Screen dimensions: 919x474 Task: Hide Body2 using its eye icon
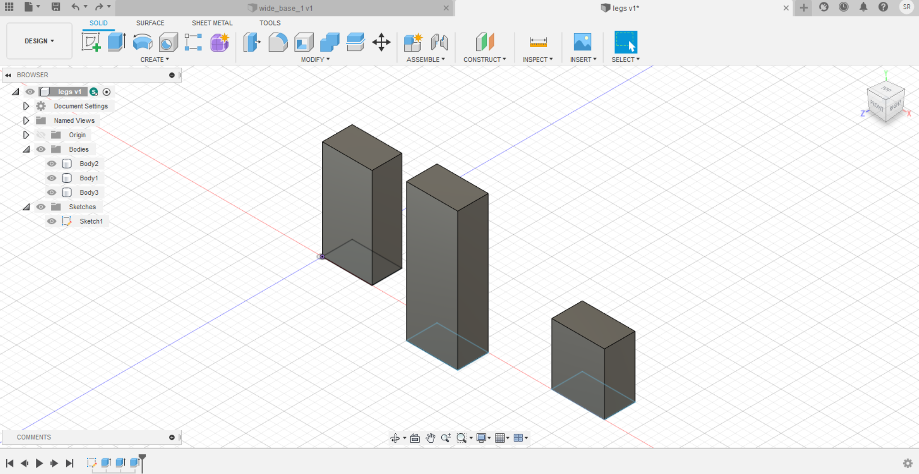coord(52,164)
